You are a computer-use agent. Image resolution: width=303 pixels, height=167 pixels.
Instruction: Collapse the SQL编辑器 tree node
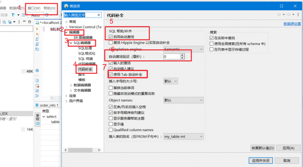(x=71, y=43)
